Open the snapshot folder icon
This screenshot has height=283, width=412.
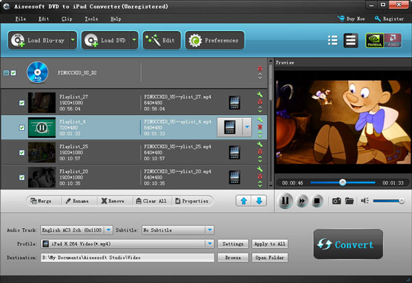click(350, 201)
